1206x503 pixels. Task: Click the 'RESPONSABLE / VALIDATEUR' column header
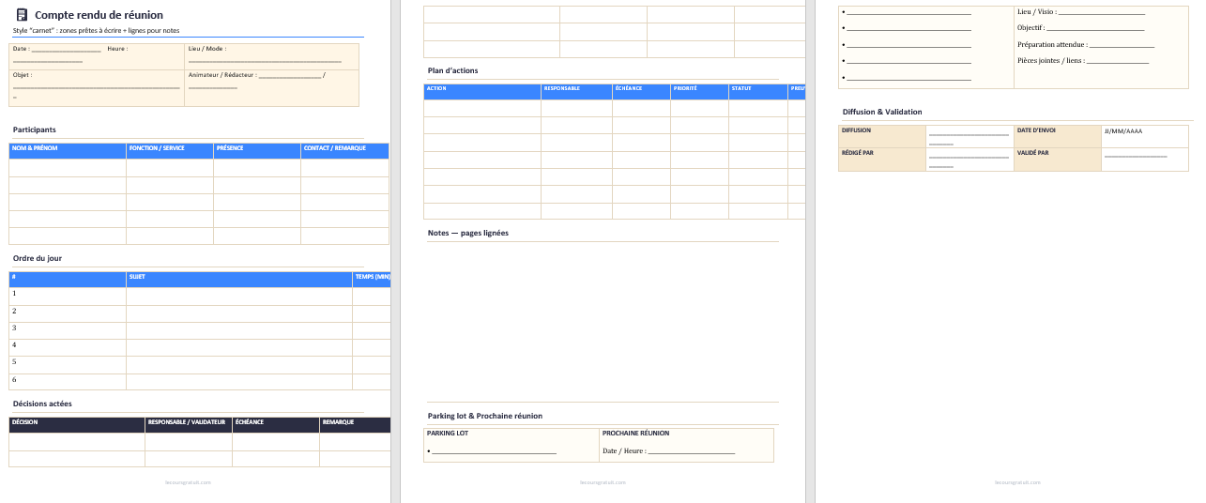[188, 422]
